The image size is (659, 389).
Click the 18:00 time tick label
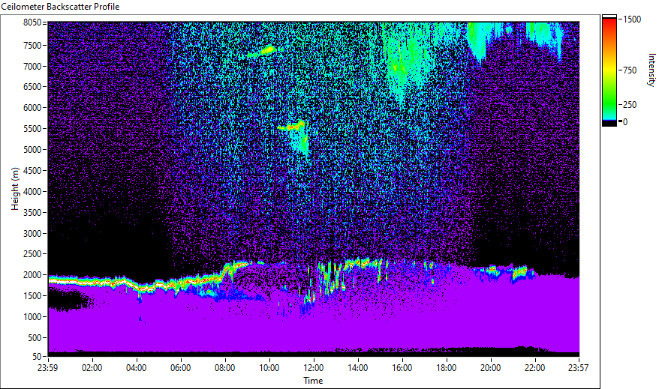point(447,368)
